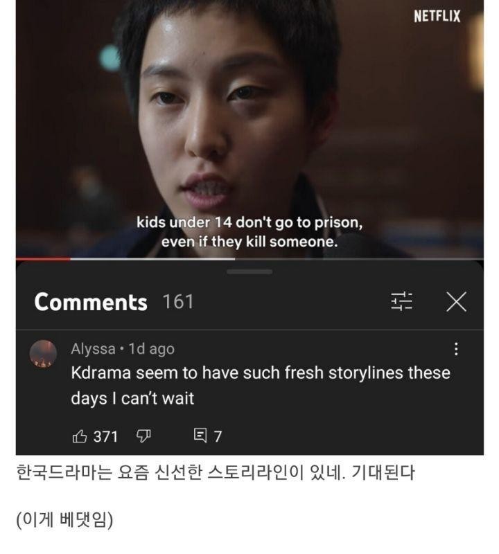Click Alyssa's profile avatar
The height and width of the screenshot is (554, 499).
pos(43,354)
